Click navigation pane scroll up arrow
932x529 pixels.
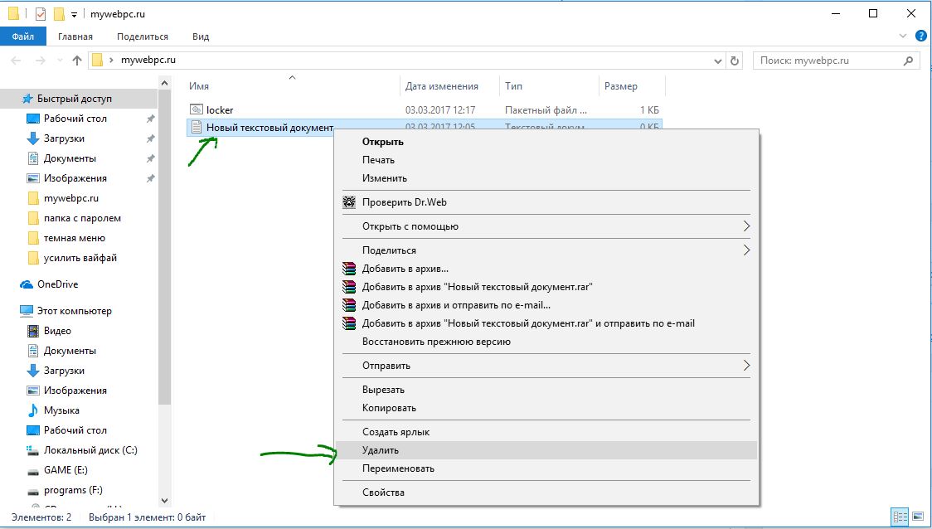pos(165,83)
